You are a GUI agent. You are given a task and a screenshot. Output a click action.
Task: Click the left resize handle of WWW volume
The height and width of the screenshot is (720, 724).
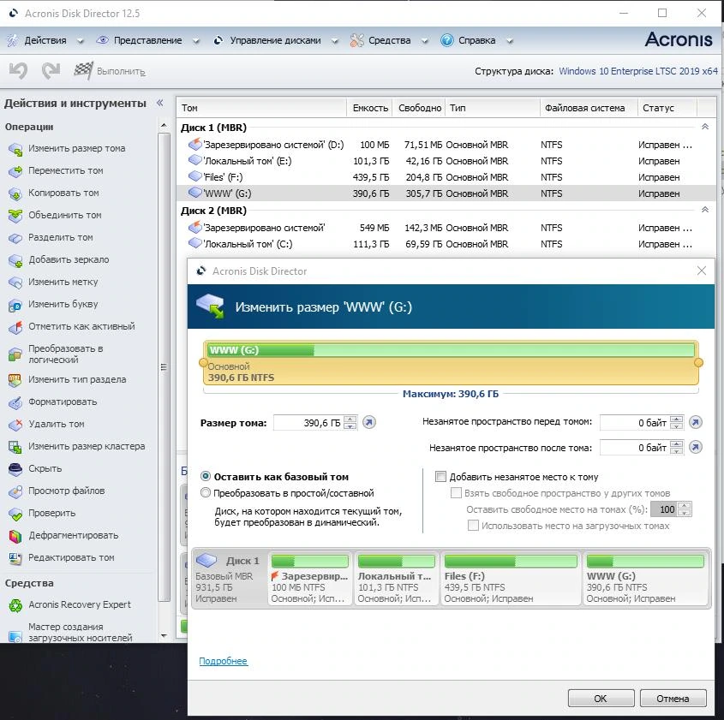(203, 362)
